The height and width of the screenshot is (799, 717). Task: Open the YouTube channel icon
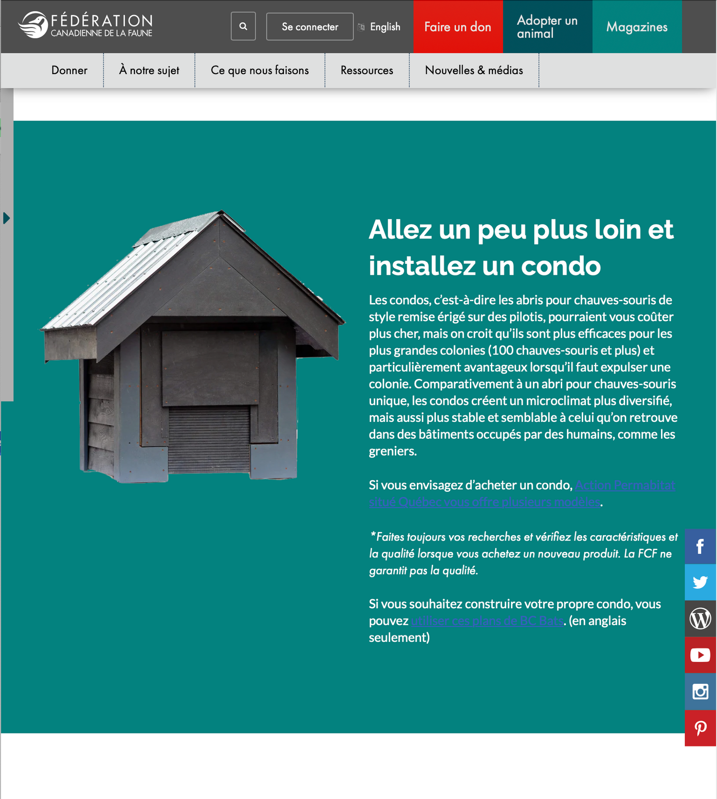coord(700,655)
